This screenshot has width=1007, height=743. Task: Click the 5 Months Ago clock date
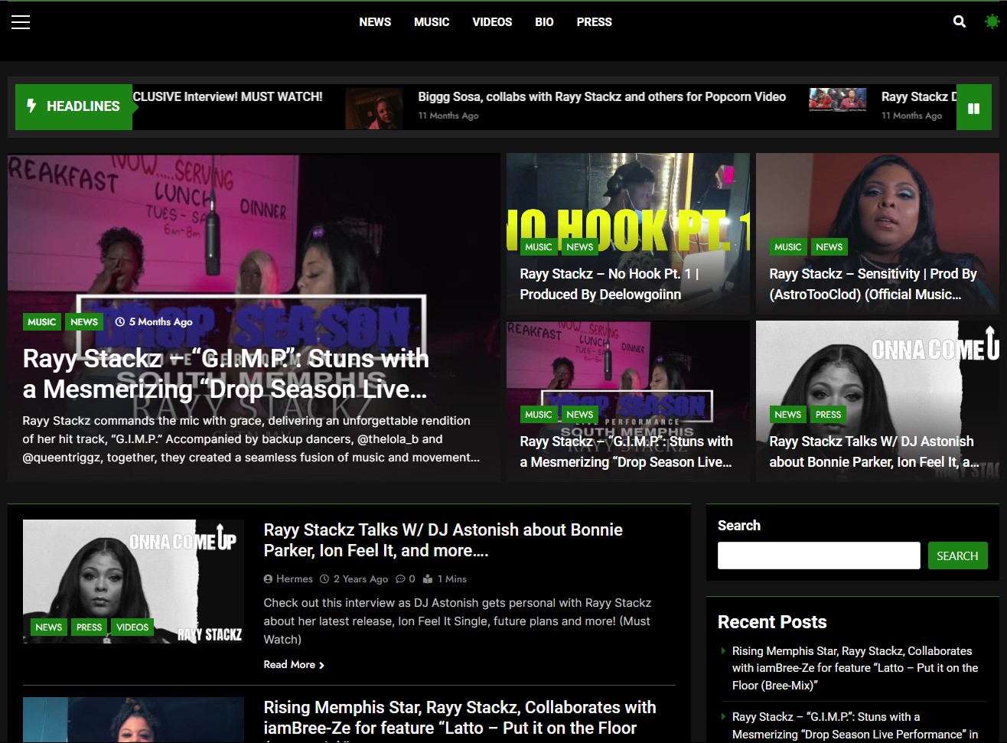tap(154, 322)
